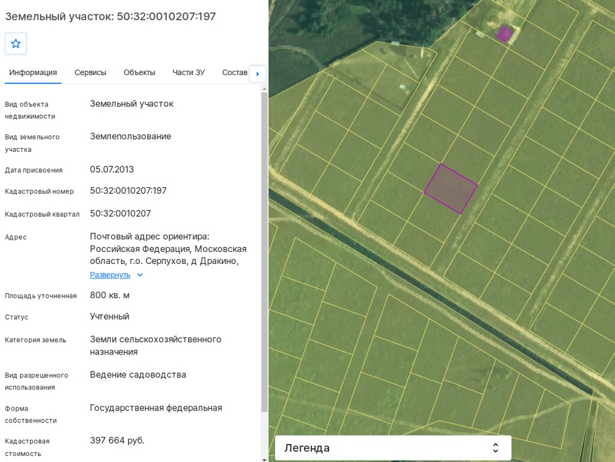Click the Земельный участок title heading
The image size is (615, 462).
[x=111, y=16]
